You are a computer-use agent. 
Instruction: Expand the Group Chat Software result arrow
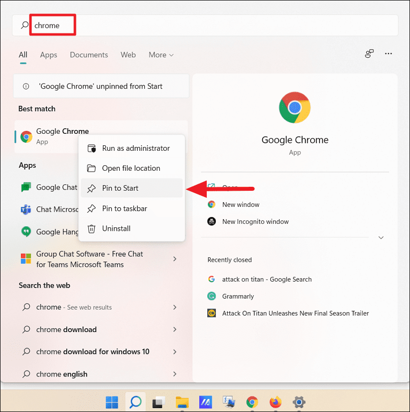coord(175,259)
